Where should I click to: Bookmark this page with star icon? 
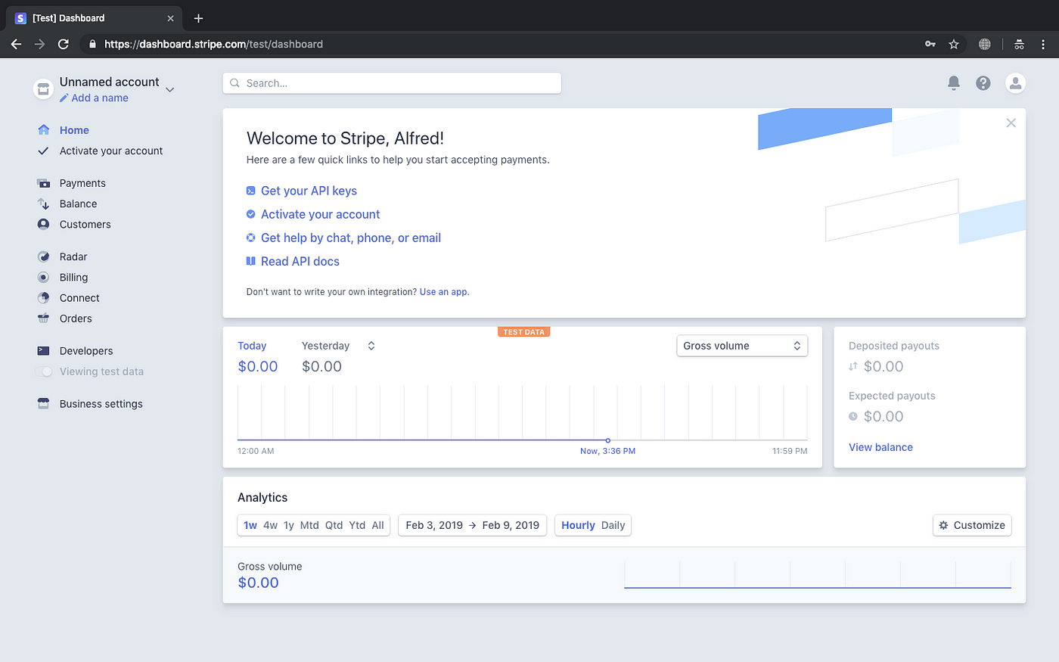pos(954,44)
